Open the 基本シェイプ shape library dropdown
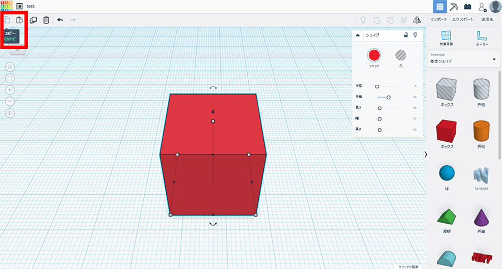 point(464,59)
